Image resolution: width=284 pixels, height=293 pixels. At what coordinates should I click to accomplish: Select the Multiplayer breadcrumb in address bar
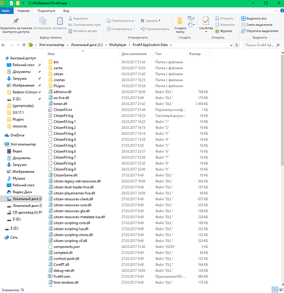tap(117, 45)
